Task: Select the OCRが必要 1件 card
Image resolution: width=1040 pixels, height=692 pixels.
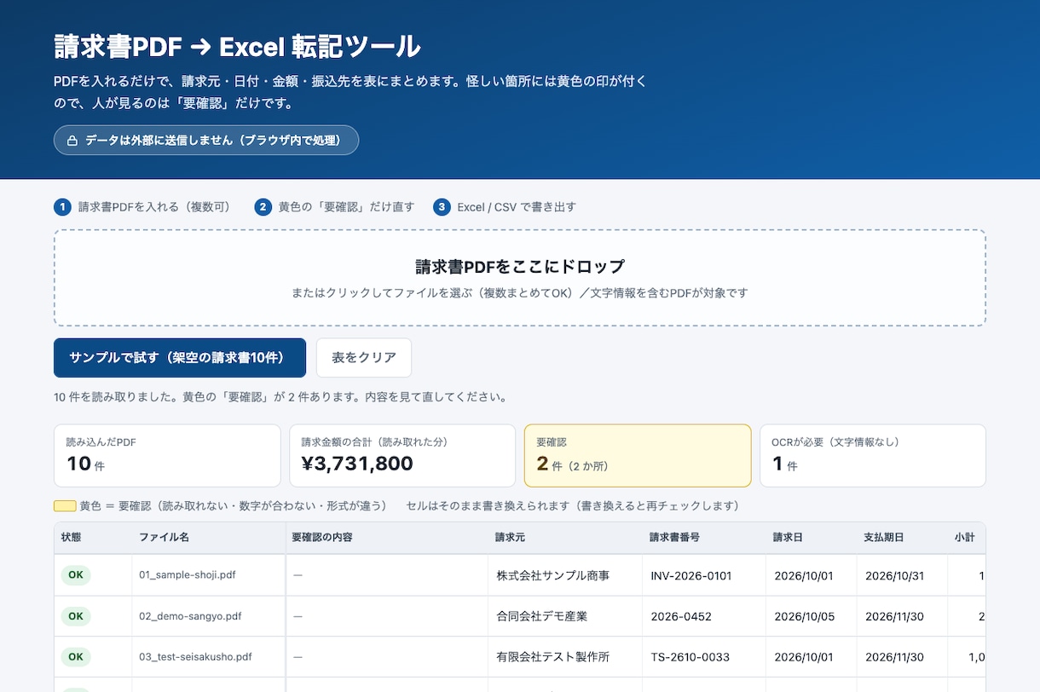Action: point(873,456)
